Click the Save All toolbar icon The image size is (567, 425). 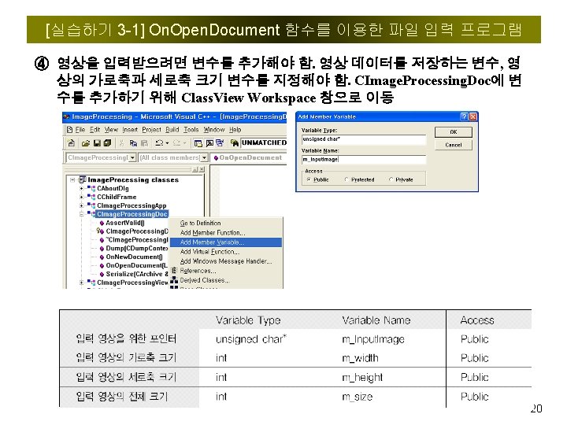(107, 143)
